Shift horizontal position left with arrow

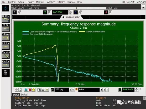tap(101, 90)
